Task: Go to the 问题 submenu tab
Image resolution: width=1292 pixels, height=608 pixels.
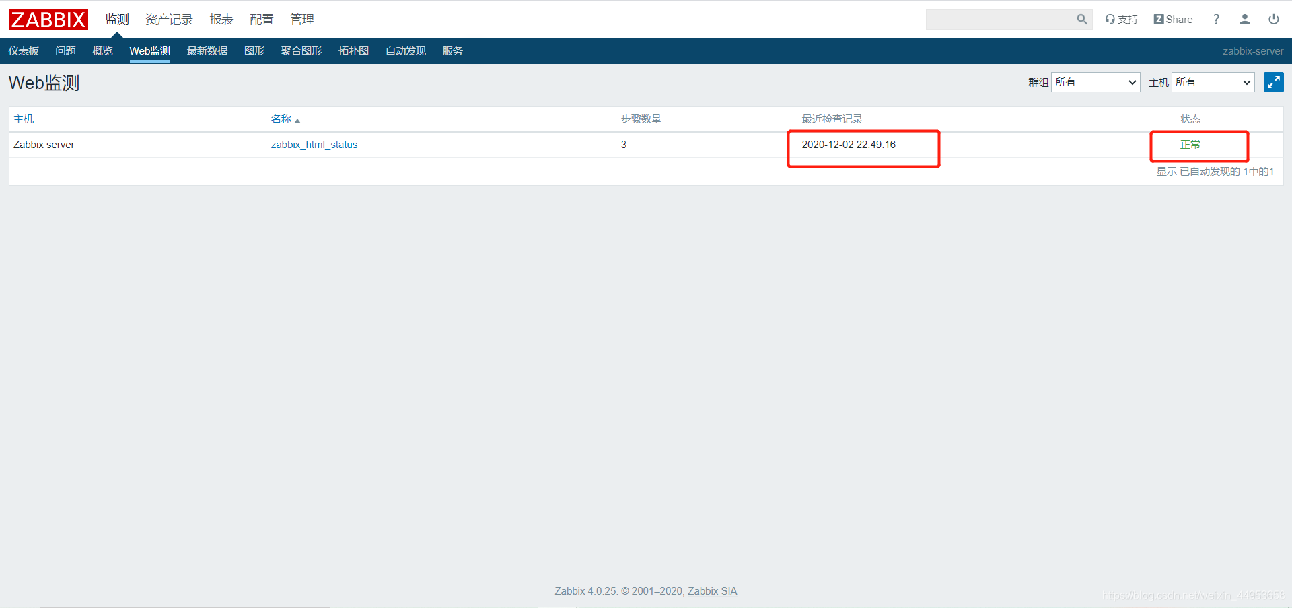Action: click(65, 51)
